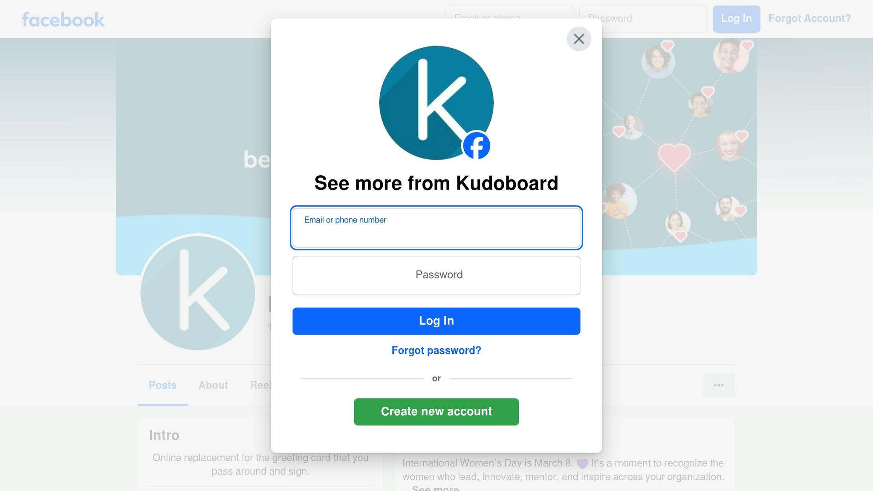Image resolution: width=873 pixels, height=491 pixels.
Task: Open the Reels tab
Action: pos(260,385)
